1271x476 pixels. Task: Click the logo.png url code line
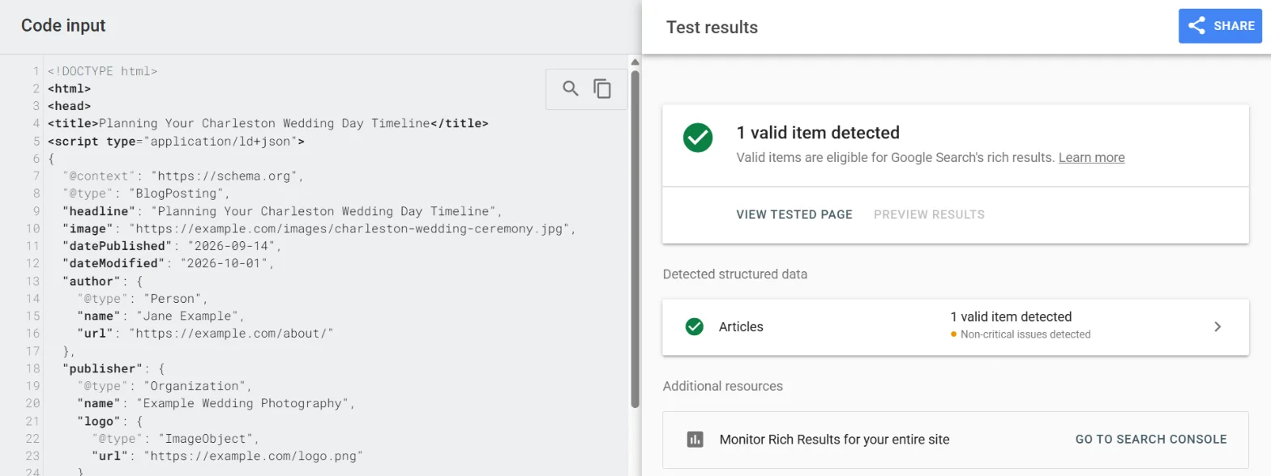pyautogui.click(x=227, y=456)
